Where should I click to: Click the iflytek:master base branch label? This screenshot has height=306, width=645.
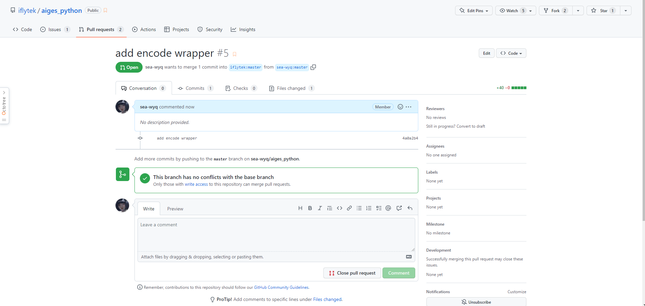(x=245, y=67)
